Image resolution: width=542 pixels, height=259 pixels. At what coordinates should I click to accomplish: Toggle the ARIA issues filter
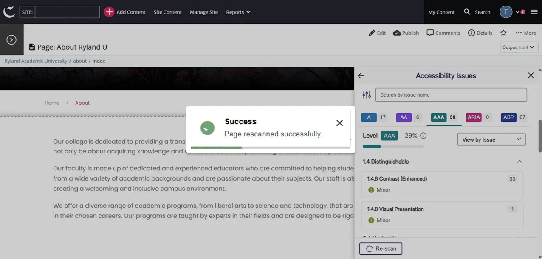click(x=474, y=117)
